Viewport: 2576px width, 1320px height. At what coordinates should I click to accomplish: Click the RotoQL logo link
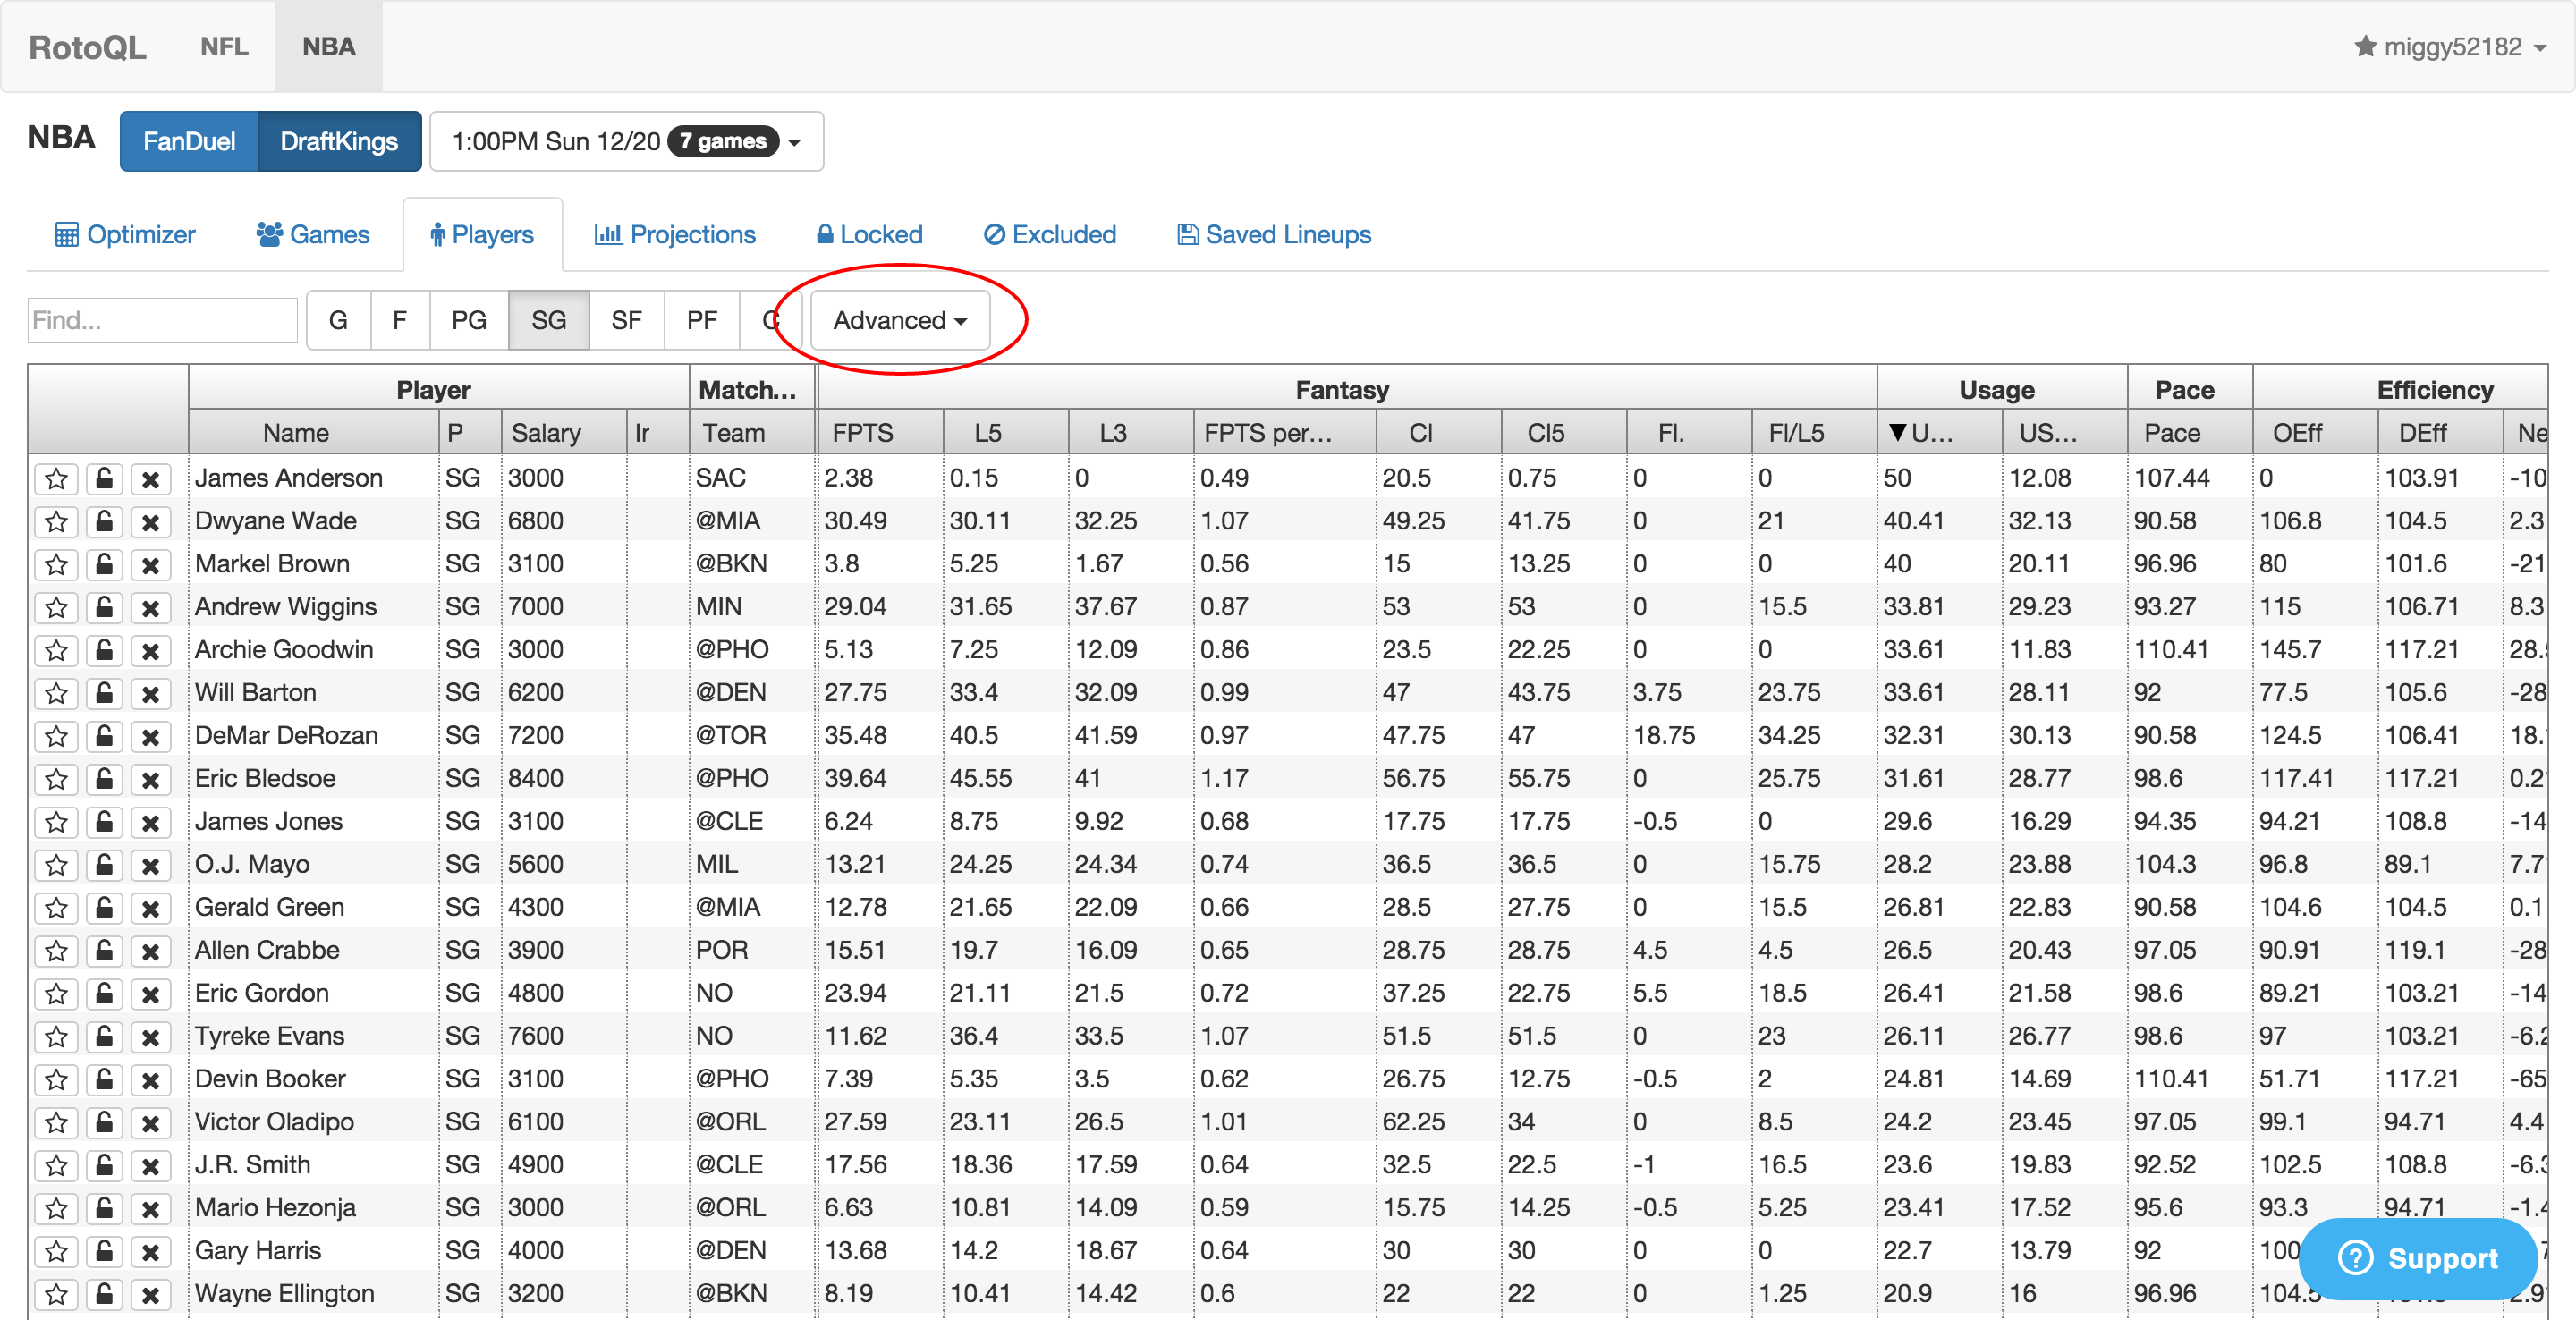pyautogui.click(x=87, y=47)
